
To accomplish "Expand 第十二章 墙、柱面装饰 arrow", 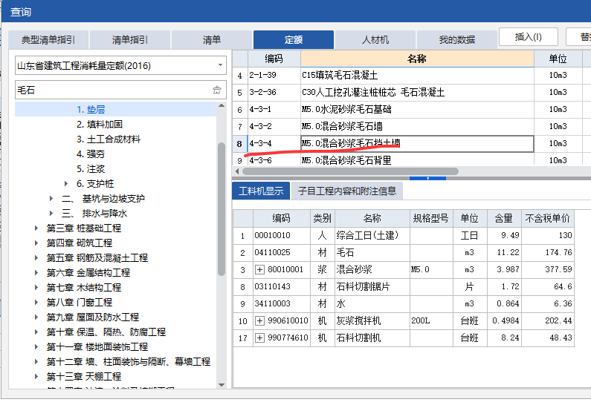I will click(36, 362).
